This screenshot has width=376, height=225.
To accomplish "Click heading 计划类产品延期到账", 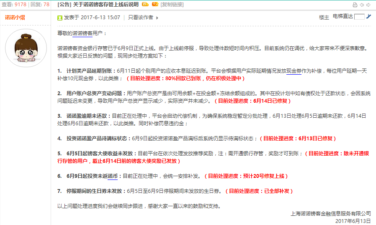I will 89,71.
